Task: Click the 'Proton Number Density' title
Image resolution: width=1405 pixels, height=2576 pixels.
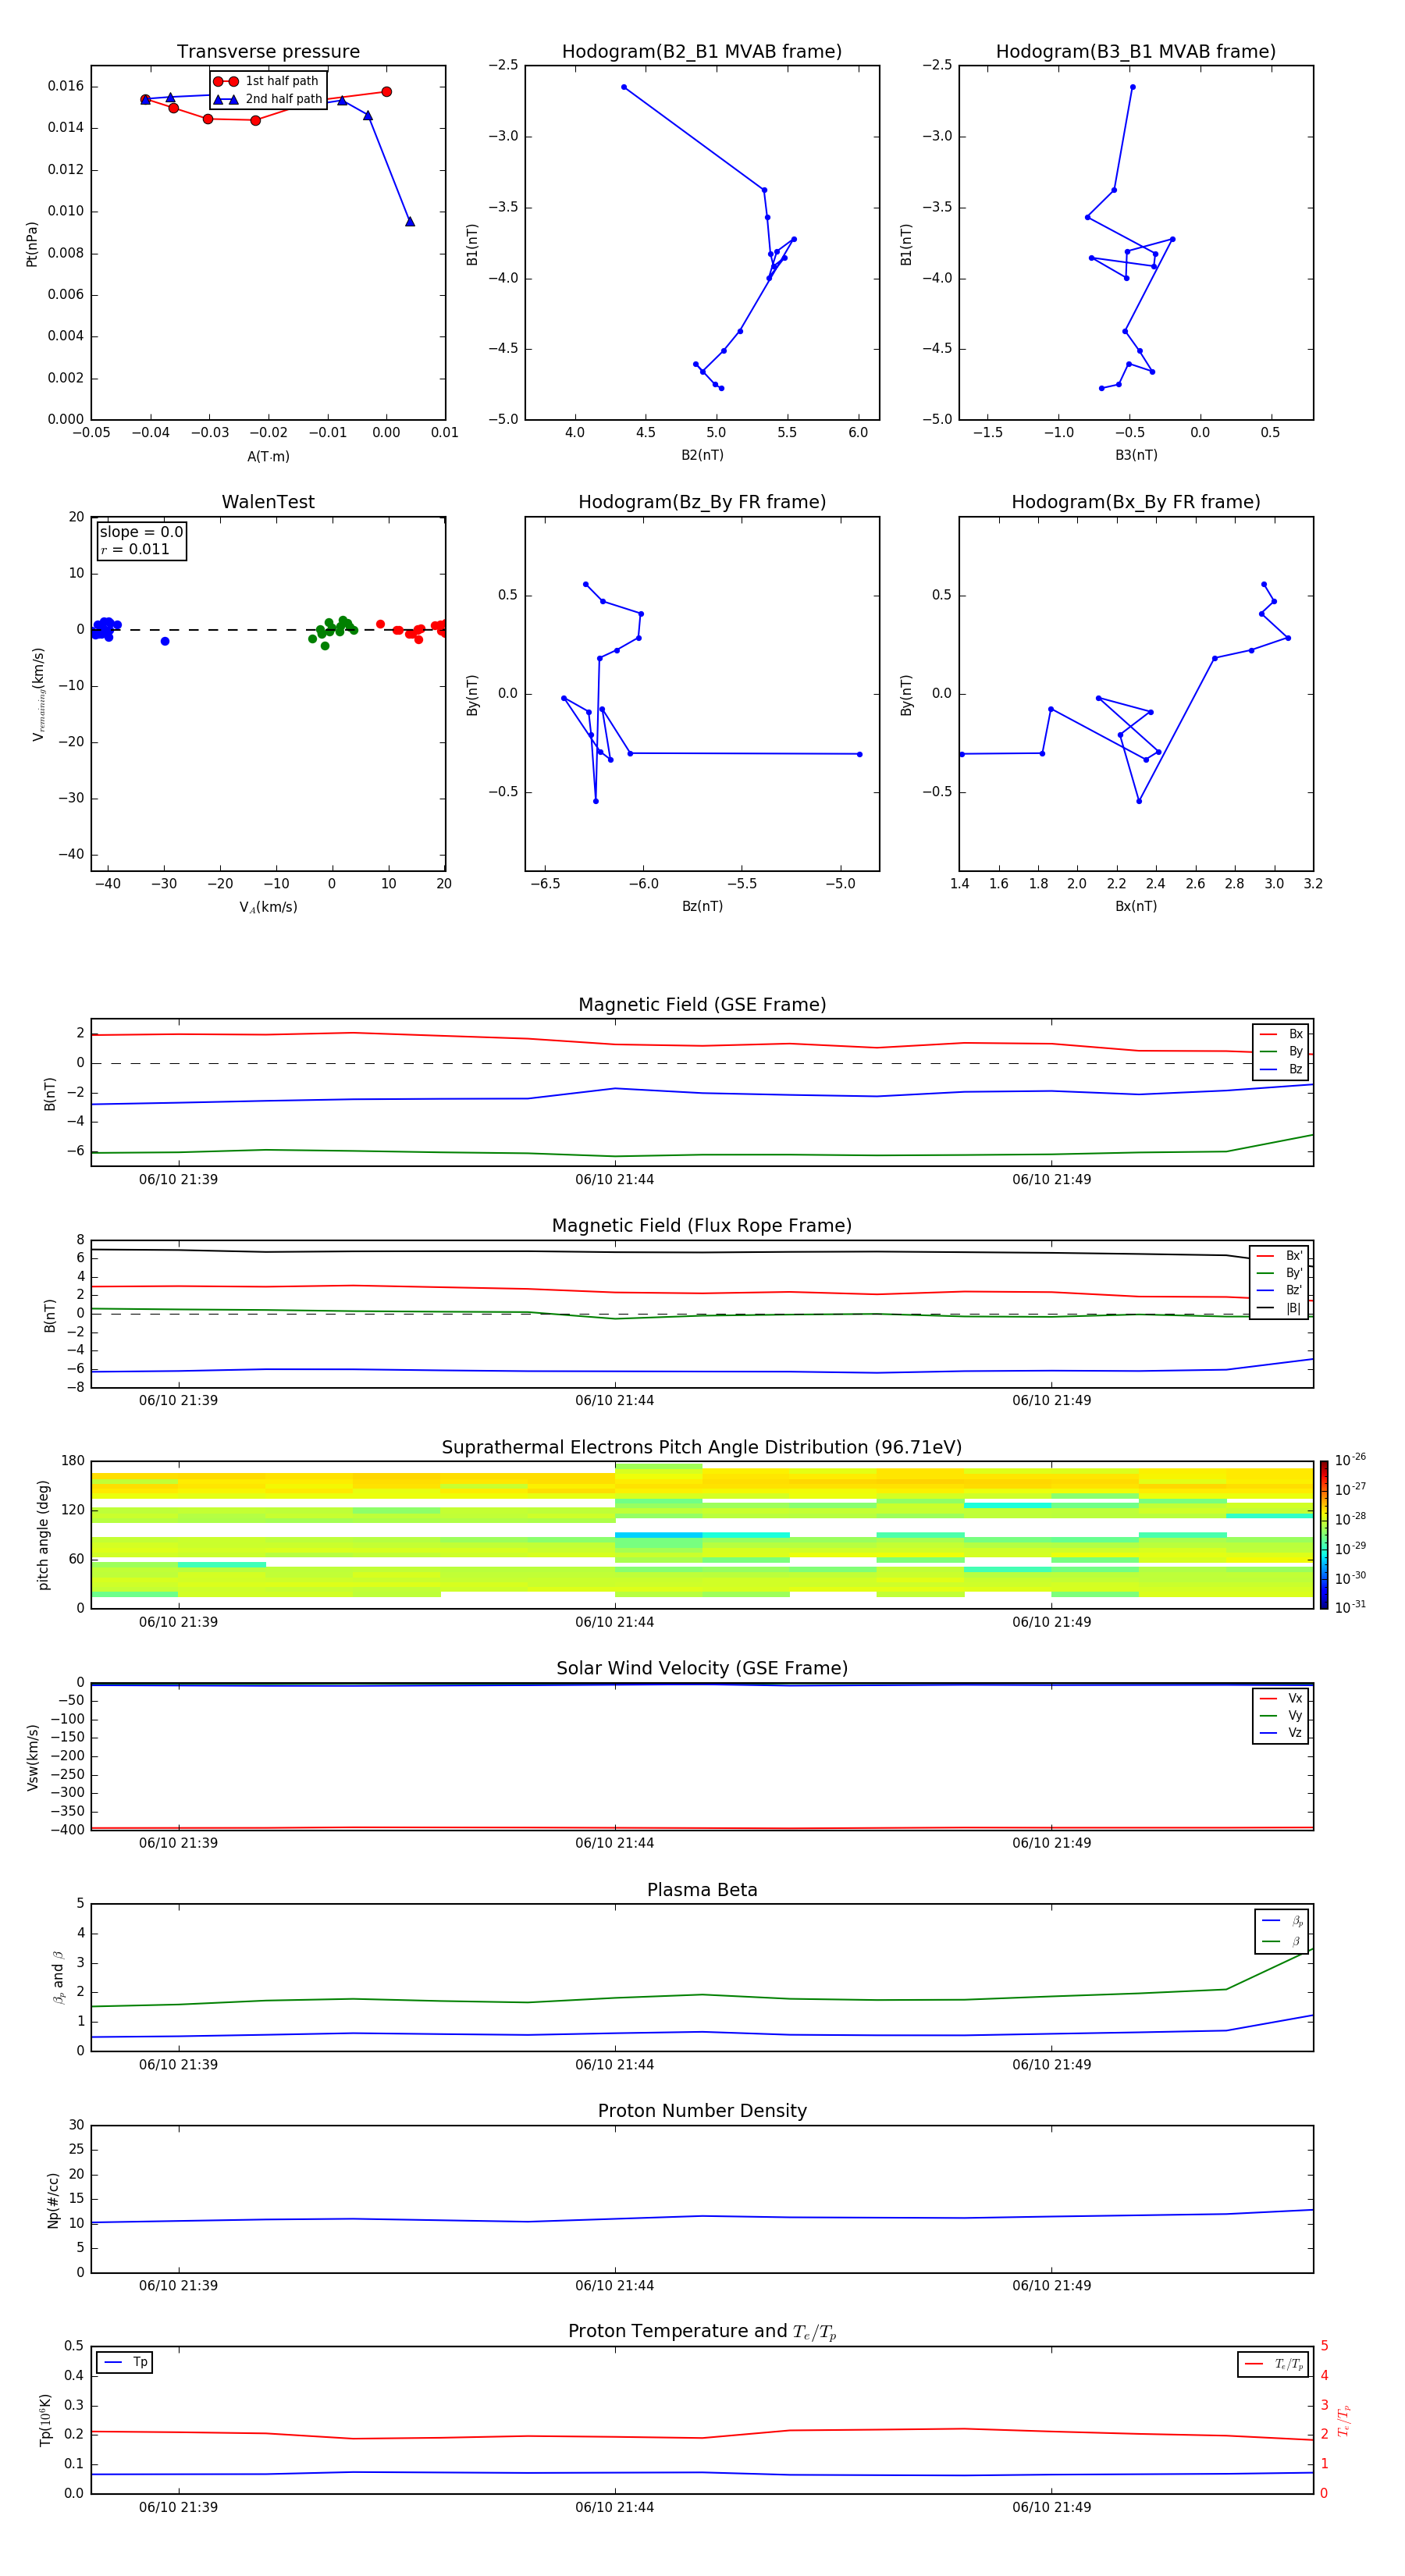Action: 702,2111
